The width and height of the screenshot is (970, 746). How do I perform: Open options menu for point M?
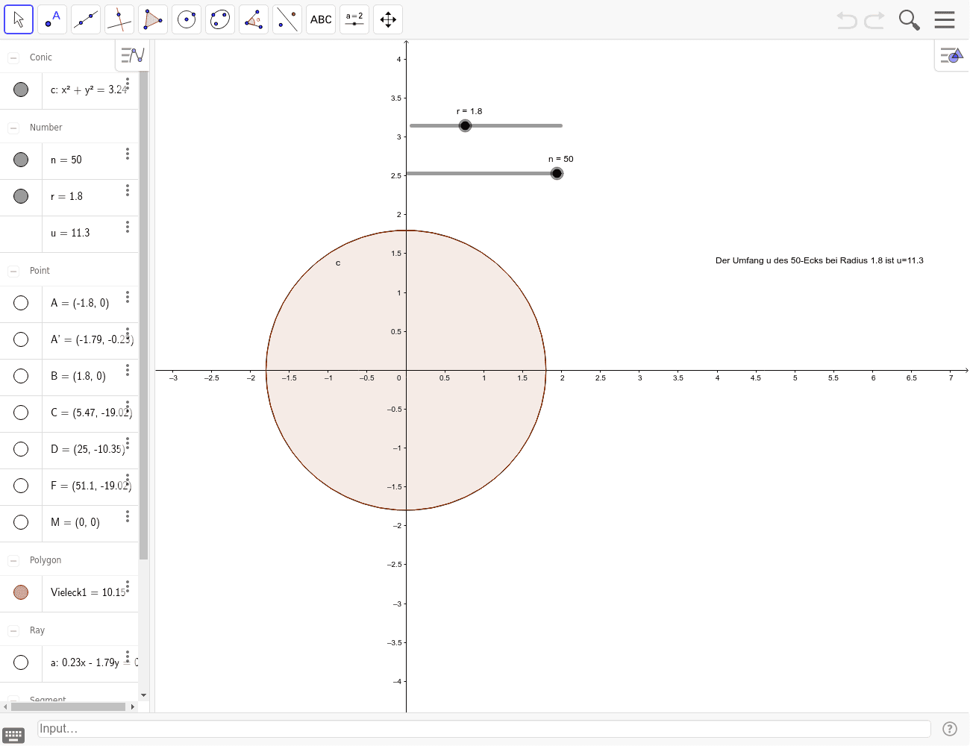[128, 515]
